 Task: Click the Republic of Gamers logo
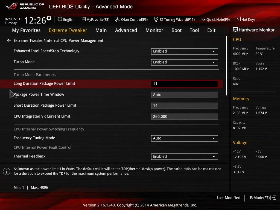pos(25,6)
